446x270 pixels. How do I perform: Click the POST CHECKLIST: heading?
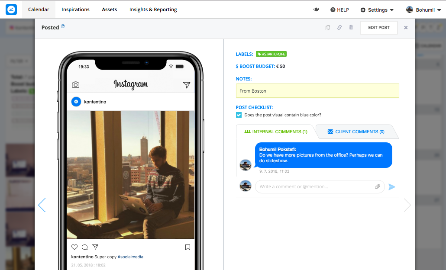click(254, 107)
